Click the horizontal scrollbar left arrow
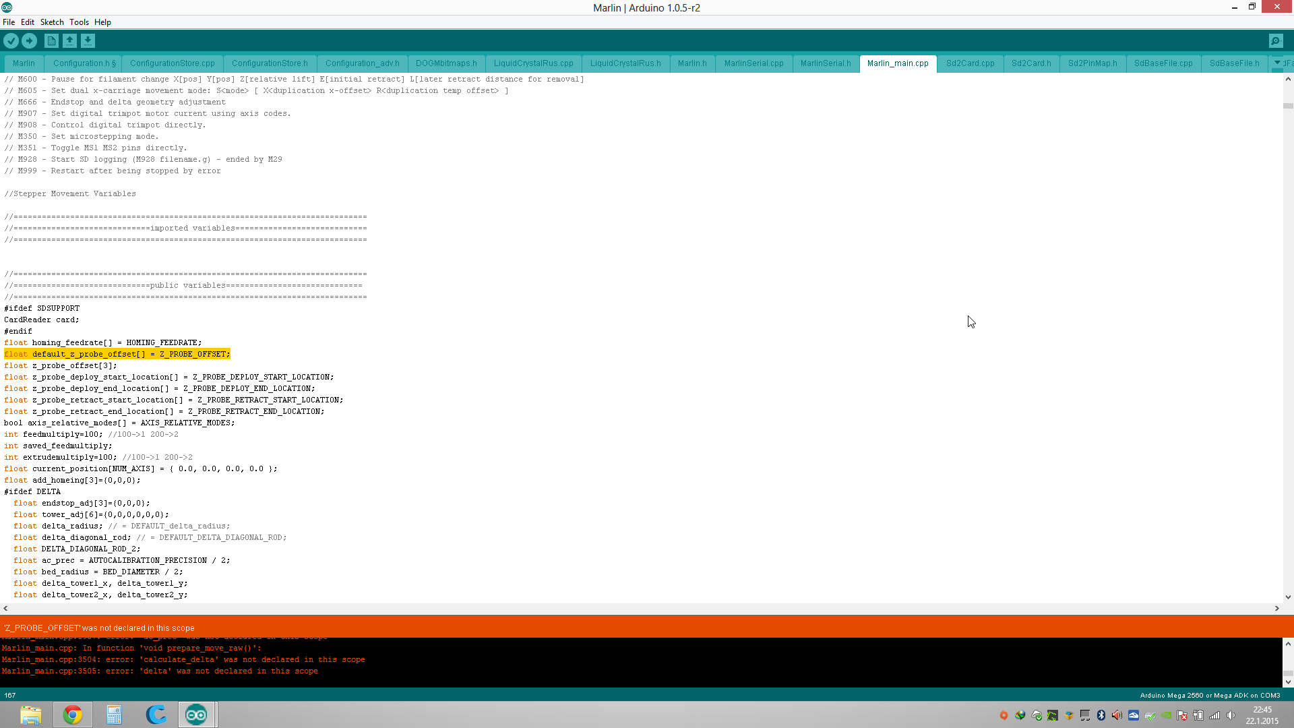Viewport: 1294px width, 728px height. tap(5, 608)
